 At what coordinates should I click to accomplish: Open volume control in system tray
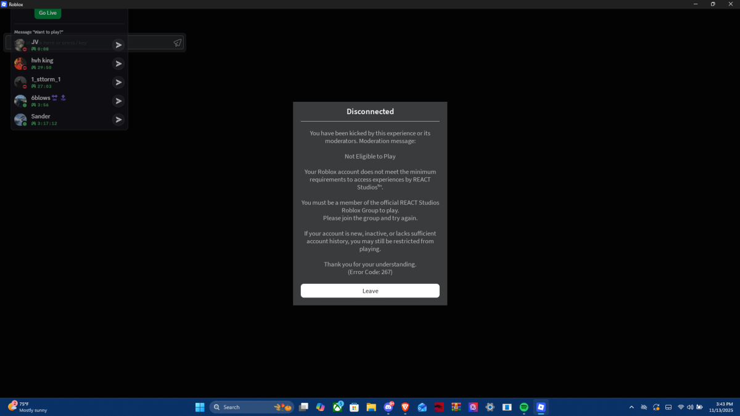[x=690, y=407]
